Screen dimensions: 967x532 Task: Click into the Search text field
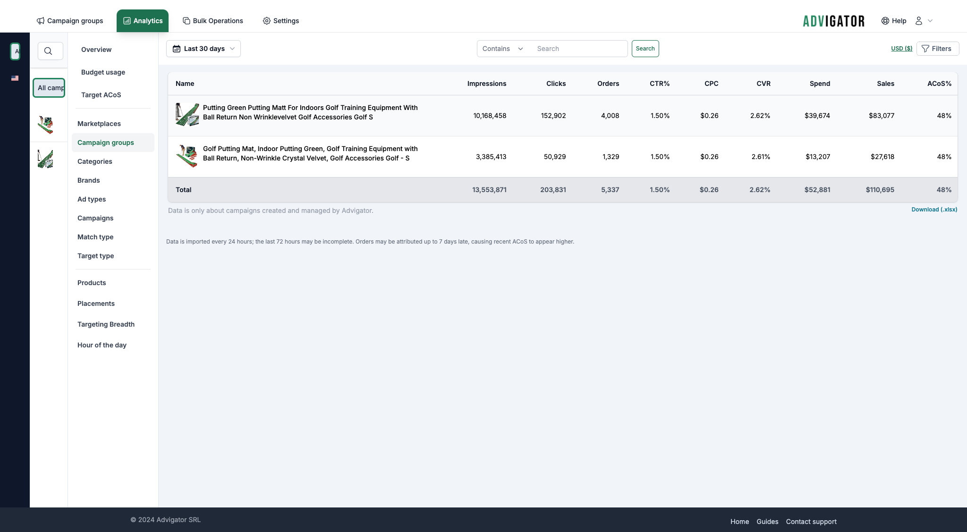coord(580,49)
